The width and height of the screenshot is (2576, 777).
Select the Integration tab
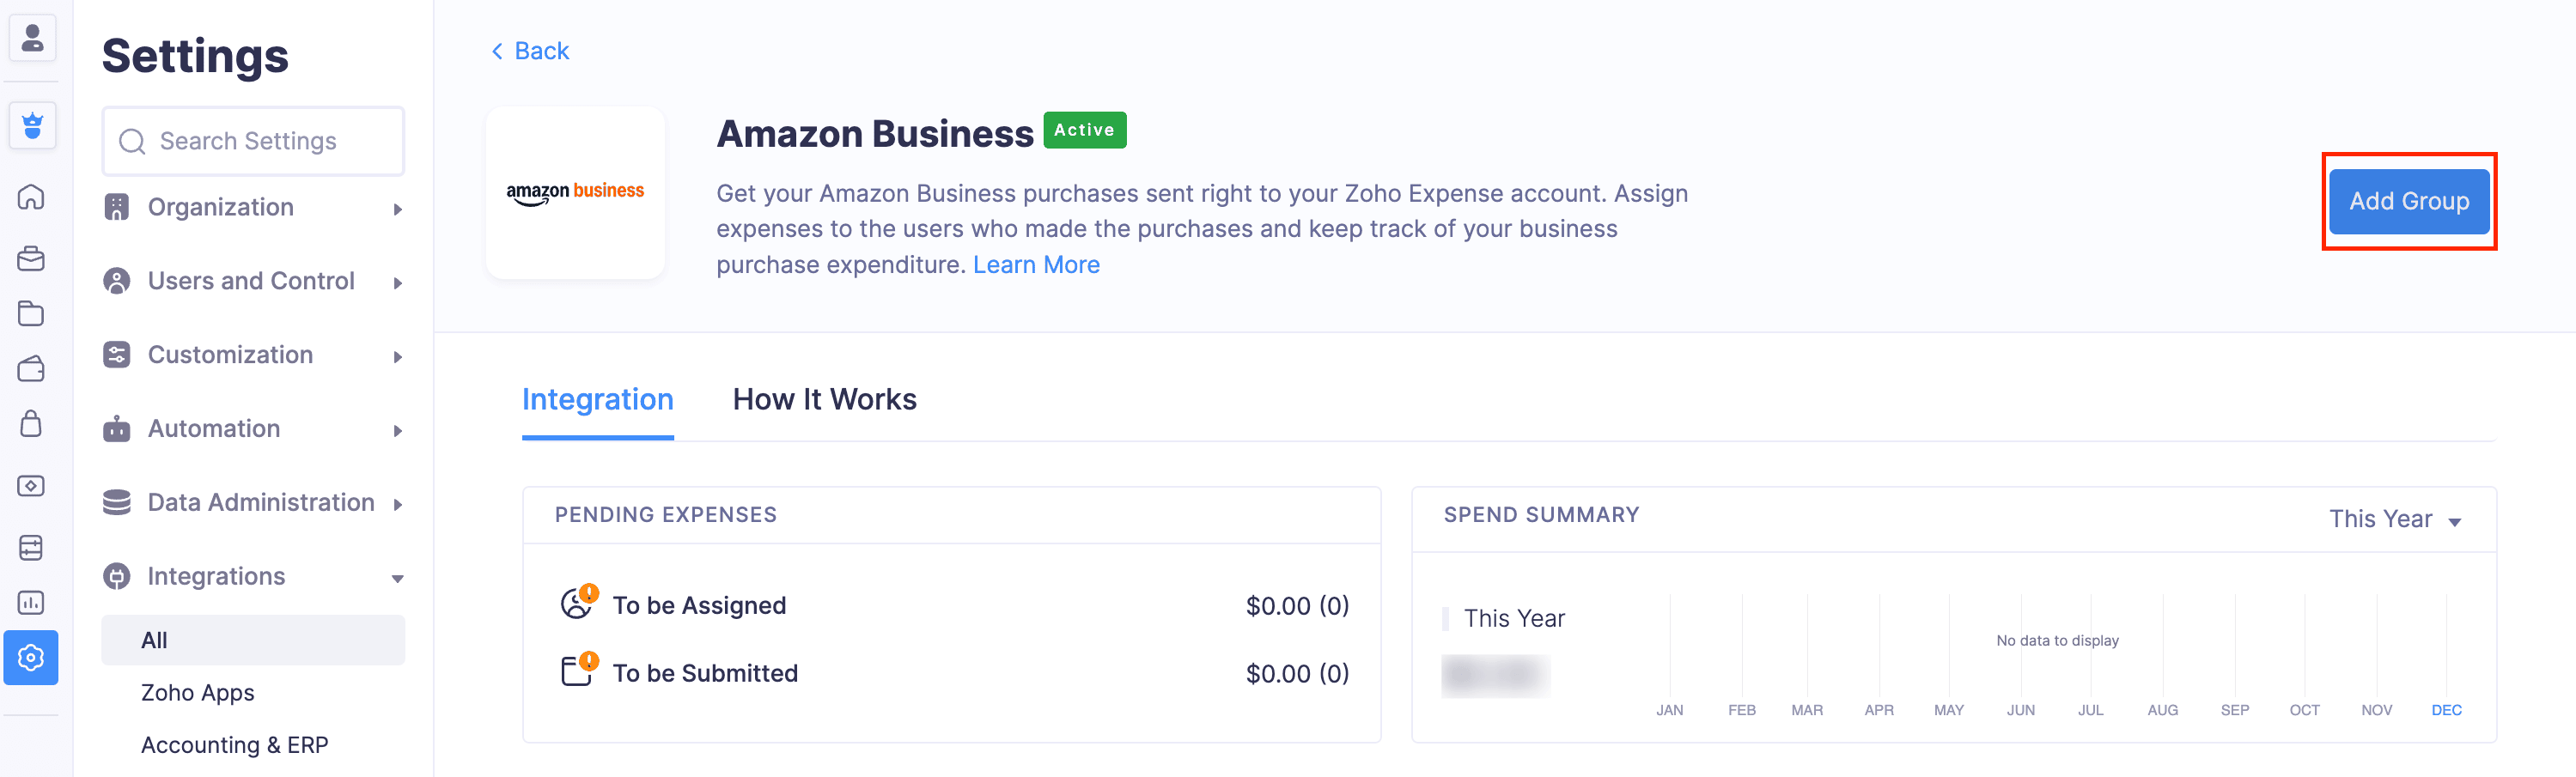[x=597, y=400]
